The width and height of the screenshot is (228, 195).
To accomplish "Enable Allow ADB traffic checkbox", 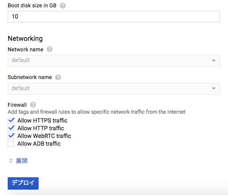I will (x=11, y=144).
